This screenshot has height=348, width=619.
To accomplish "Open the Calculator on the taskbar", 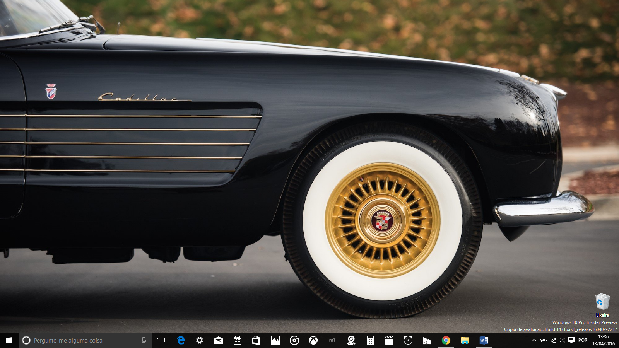I will tap(370, 340).
